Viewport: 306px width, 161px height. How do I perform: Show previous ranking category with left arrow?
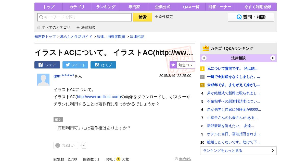coord(204,58)
